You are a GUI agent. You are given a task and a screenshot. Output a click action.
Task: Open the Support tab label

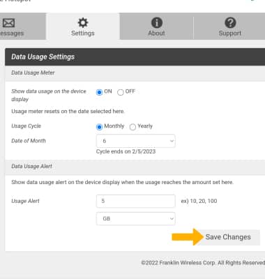[230, 33]
